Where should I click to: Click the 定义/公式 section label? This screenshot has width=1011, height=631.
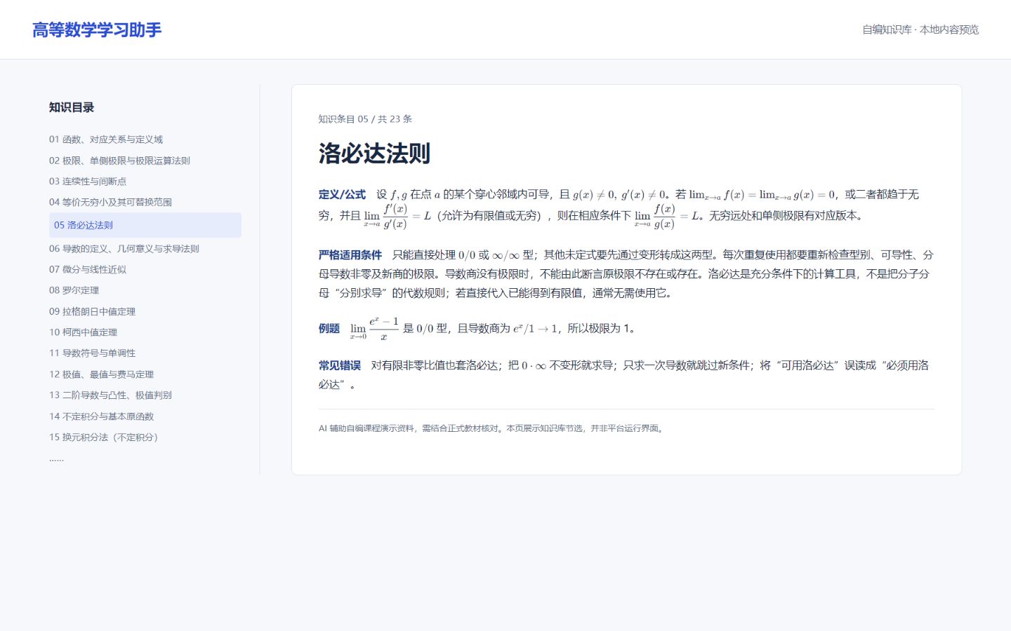coord(342,195)
